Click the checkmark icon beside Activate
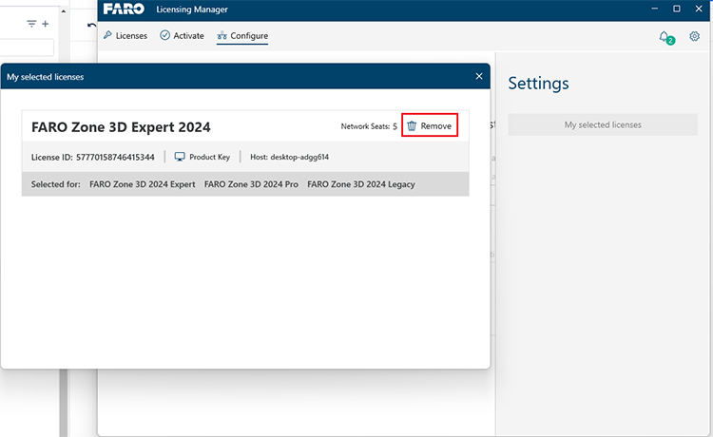The image size is (713, 437). (x=164, y=36)
